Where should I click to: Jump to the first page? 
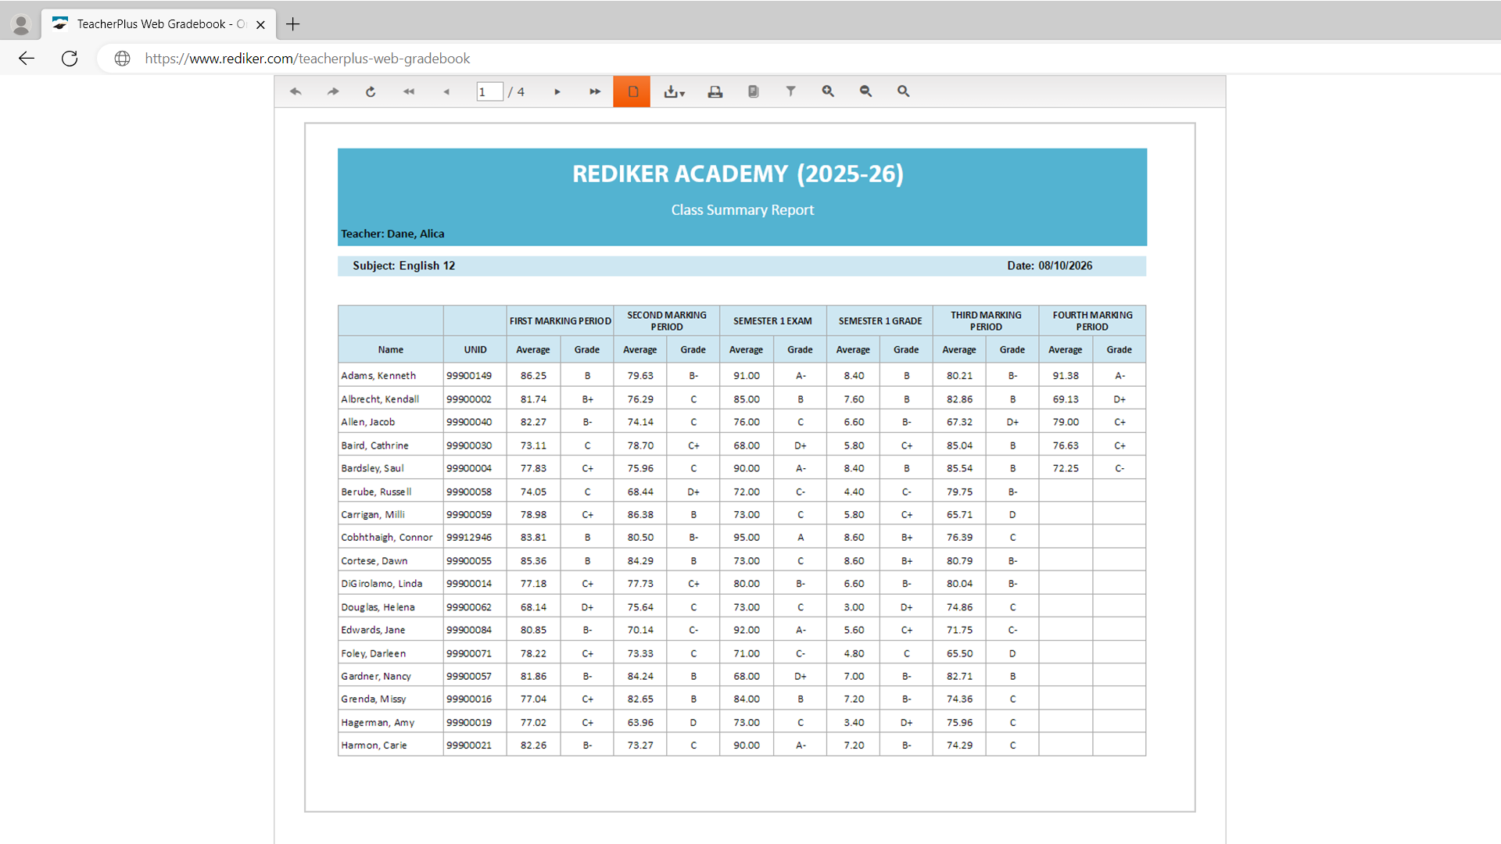[408, 91]
